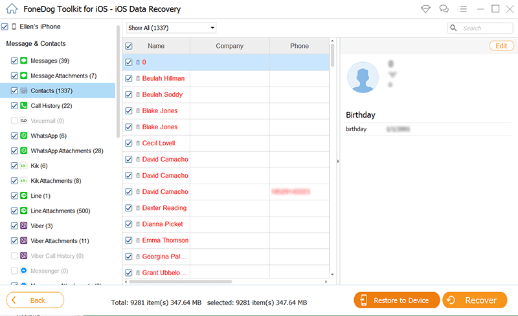Open the diamond upgrade icon
Viewport: 518px width, 316px height.
[425, 9]
